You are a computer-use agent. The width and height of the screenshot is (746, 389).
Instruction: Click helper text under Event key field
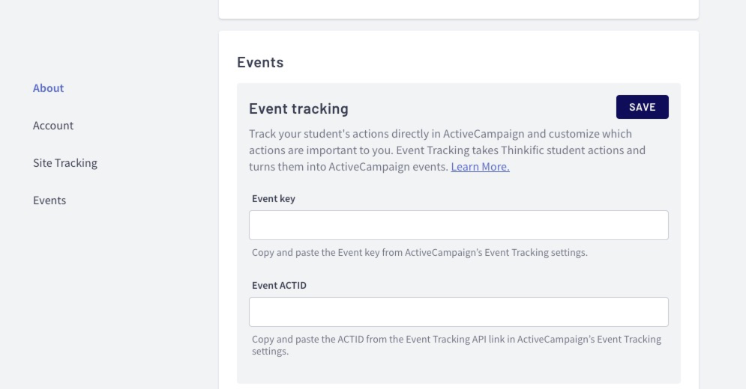[x=420, y=253]
